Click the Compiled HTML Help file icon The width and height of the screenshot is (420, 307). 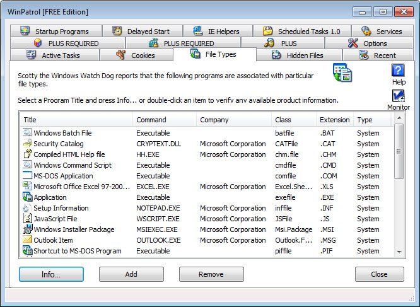pyautogui.click(x=27, y=154)
